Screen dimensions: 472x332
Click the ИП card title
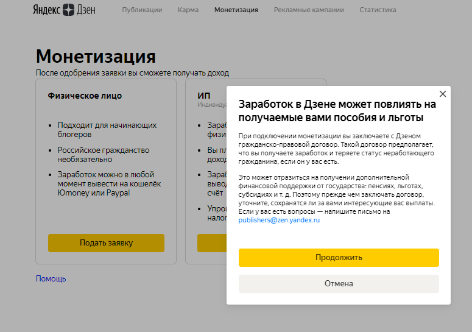coord(204,96)
